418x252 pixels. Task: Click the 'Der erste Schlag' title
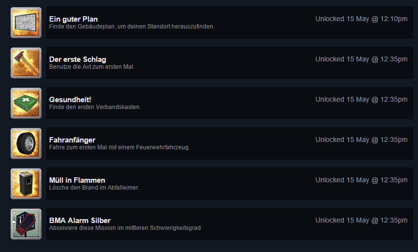(x=78, y=59)
